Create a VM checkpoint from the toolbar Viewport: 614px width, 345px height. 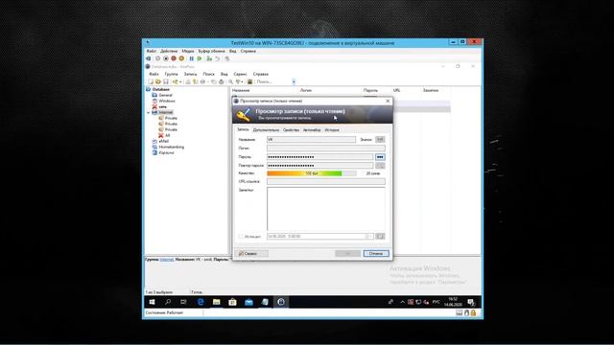[209, 58]
